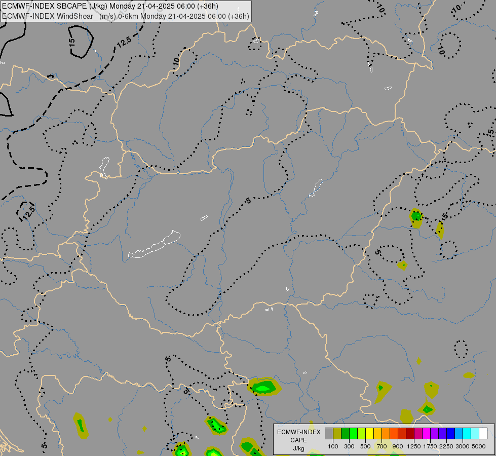496x456 pixels.
Task: Click the dark green legend swatch
Action: 345,434
